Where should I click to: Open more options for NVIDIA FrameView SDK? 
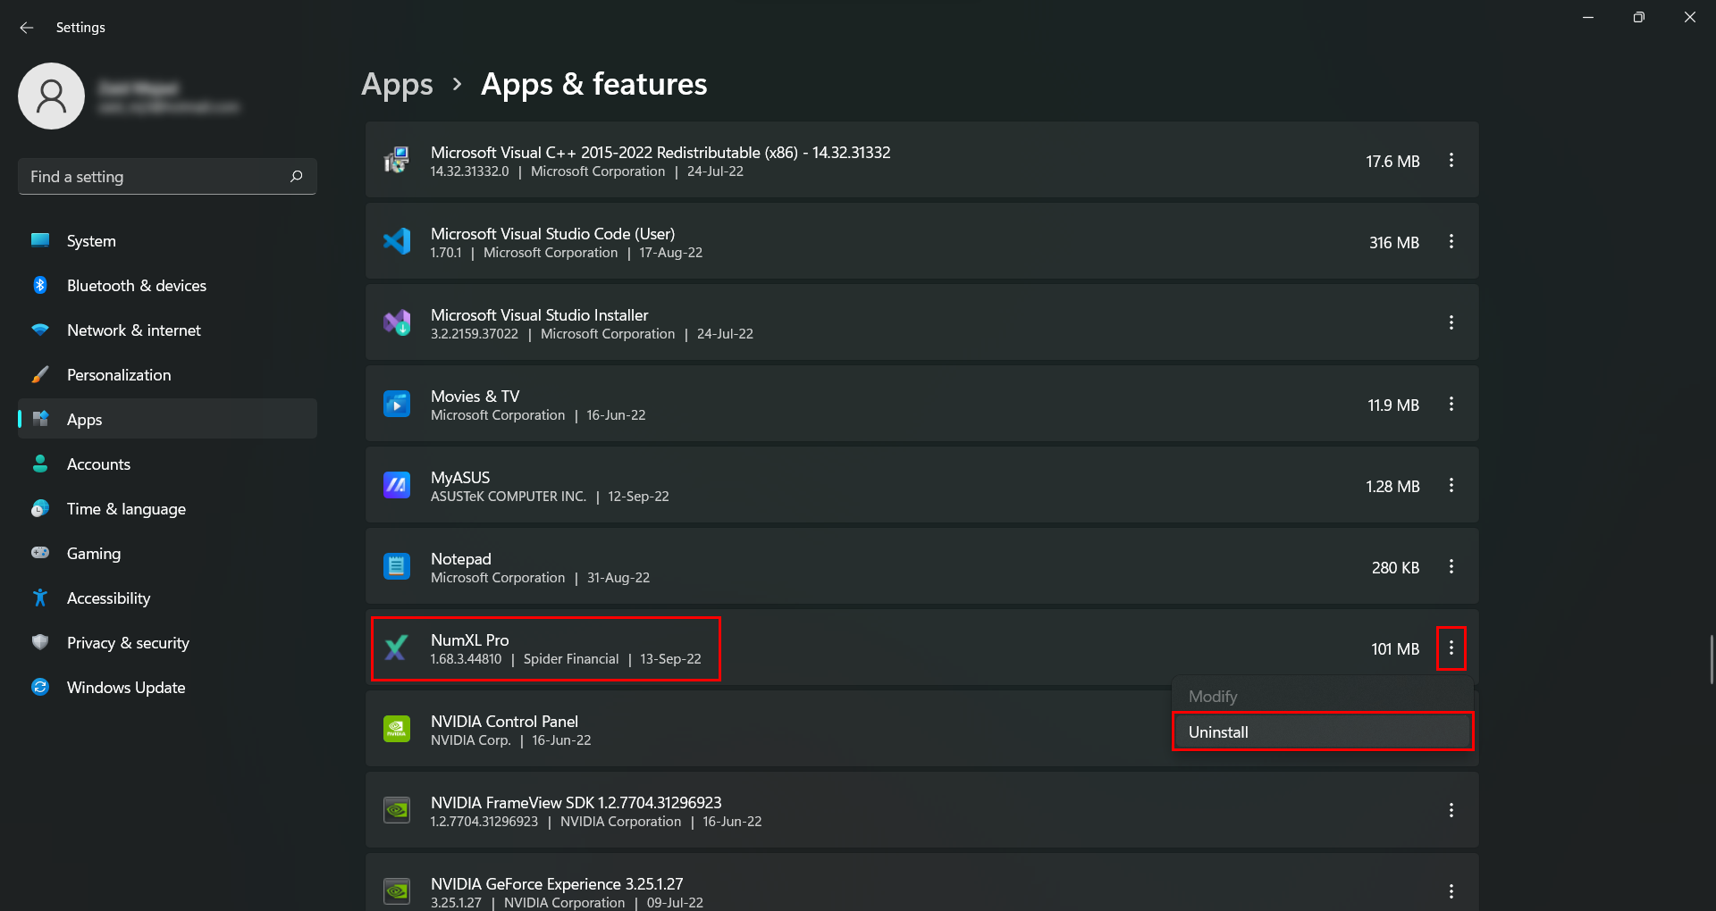(1451, 810)
